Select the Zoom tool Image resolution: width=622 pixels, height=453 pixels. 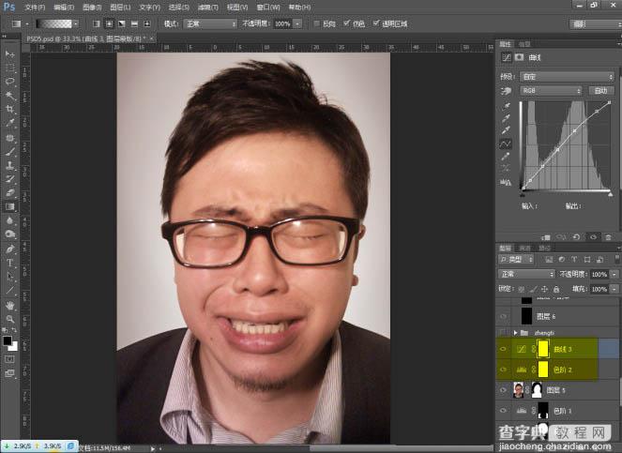click(x=10, y=319)
